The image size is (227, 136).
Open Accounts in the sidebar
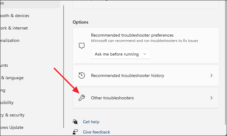tap(4, 65)
